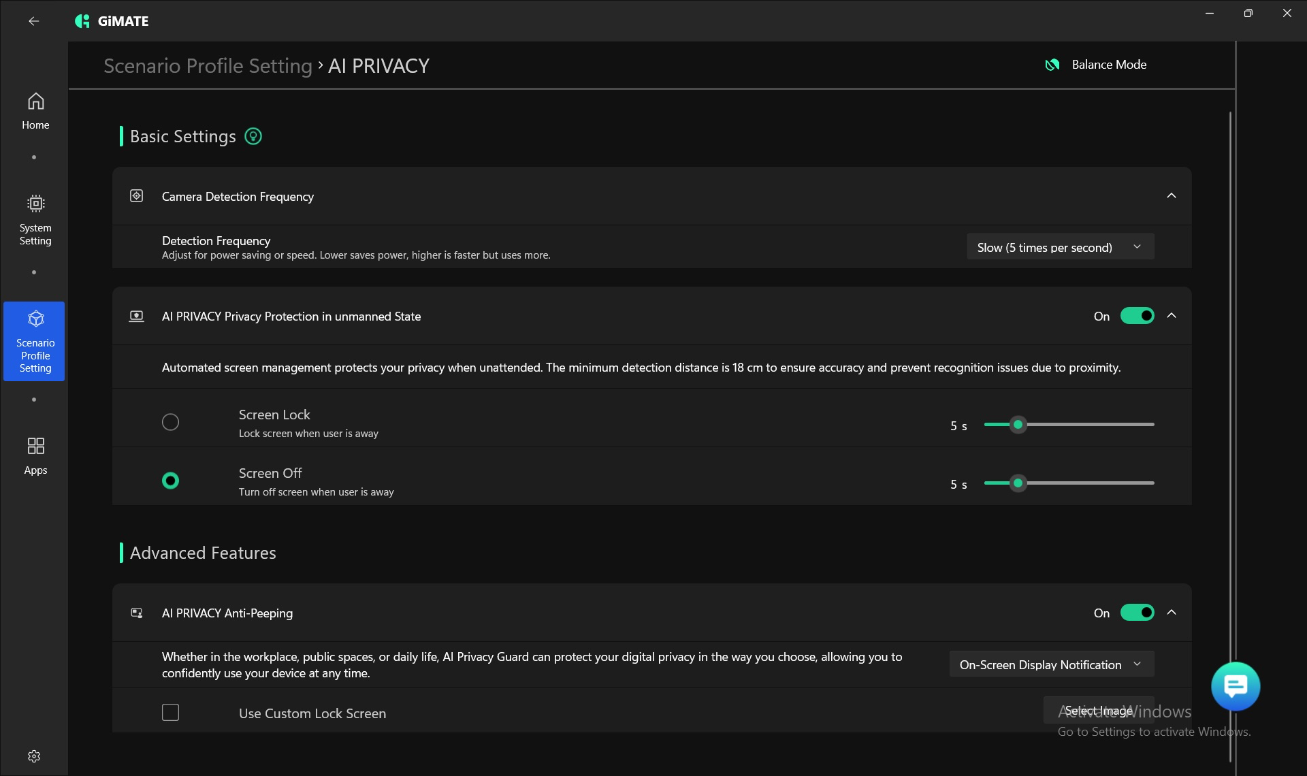Open the On-Screen Display Notification dropdown
Viewport: 1307px width, 776px height.
pos(1051,664)
